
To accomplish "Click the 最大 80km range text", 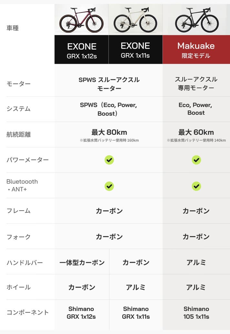I will click(x=109, y=132).
